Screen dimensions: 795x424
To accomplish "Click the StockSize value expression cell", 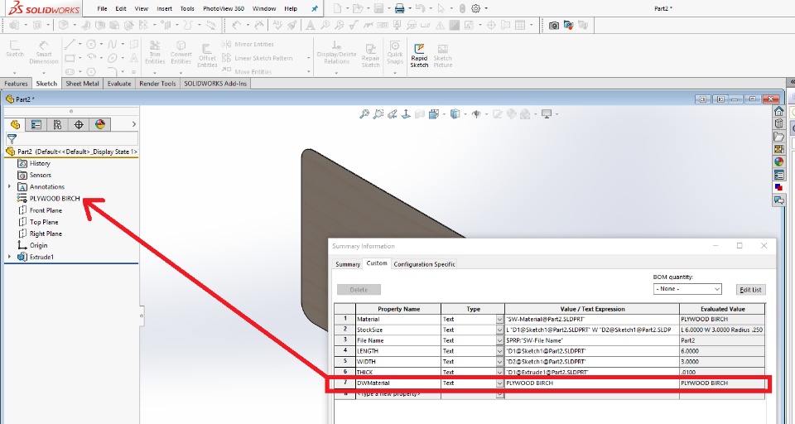I will tap(591, 330).
